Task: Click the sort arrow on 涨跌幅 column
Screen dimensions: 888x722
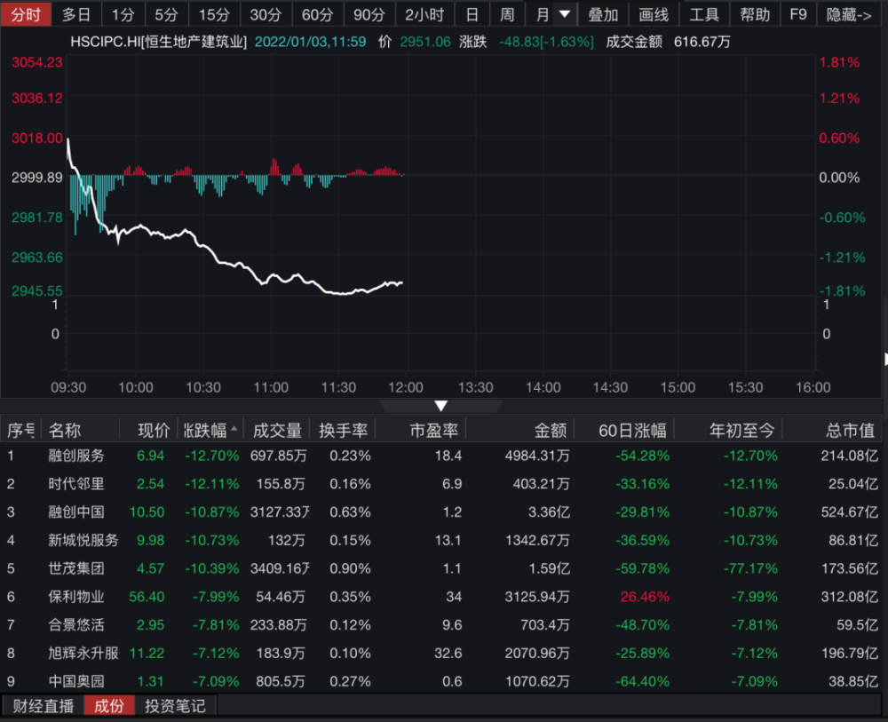Action: 234,430
